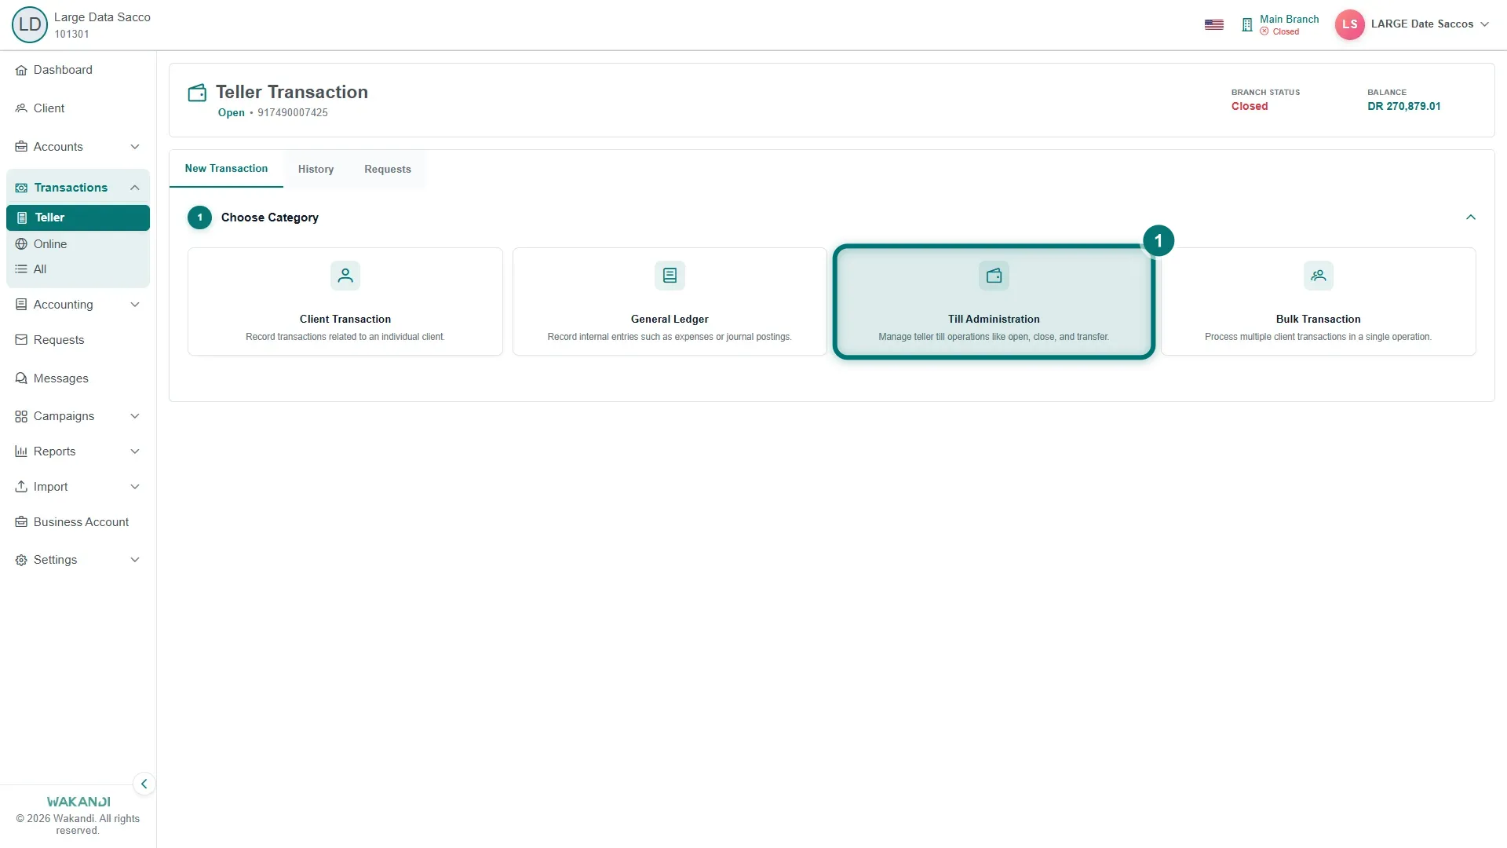1507x848 pixels.
Task: Click the Dashboard home icon
Action: coord(21,71)
